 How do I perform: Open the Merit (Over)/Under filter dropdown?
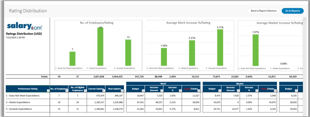pos(199,91)
